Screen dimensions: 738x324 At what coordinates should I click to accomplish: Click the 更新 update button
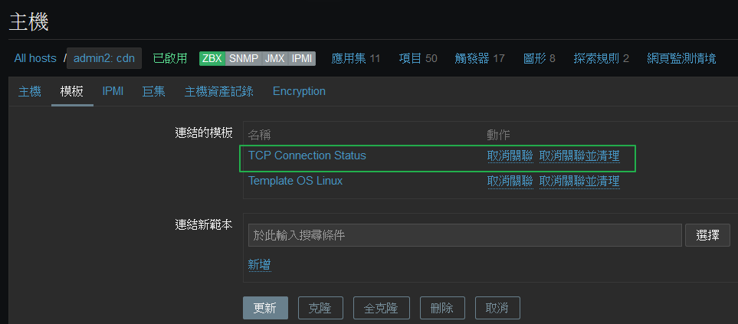265,308
